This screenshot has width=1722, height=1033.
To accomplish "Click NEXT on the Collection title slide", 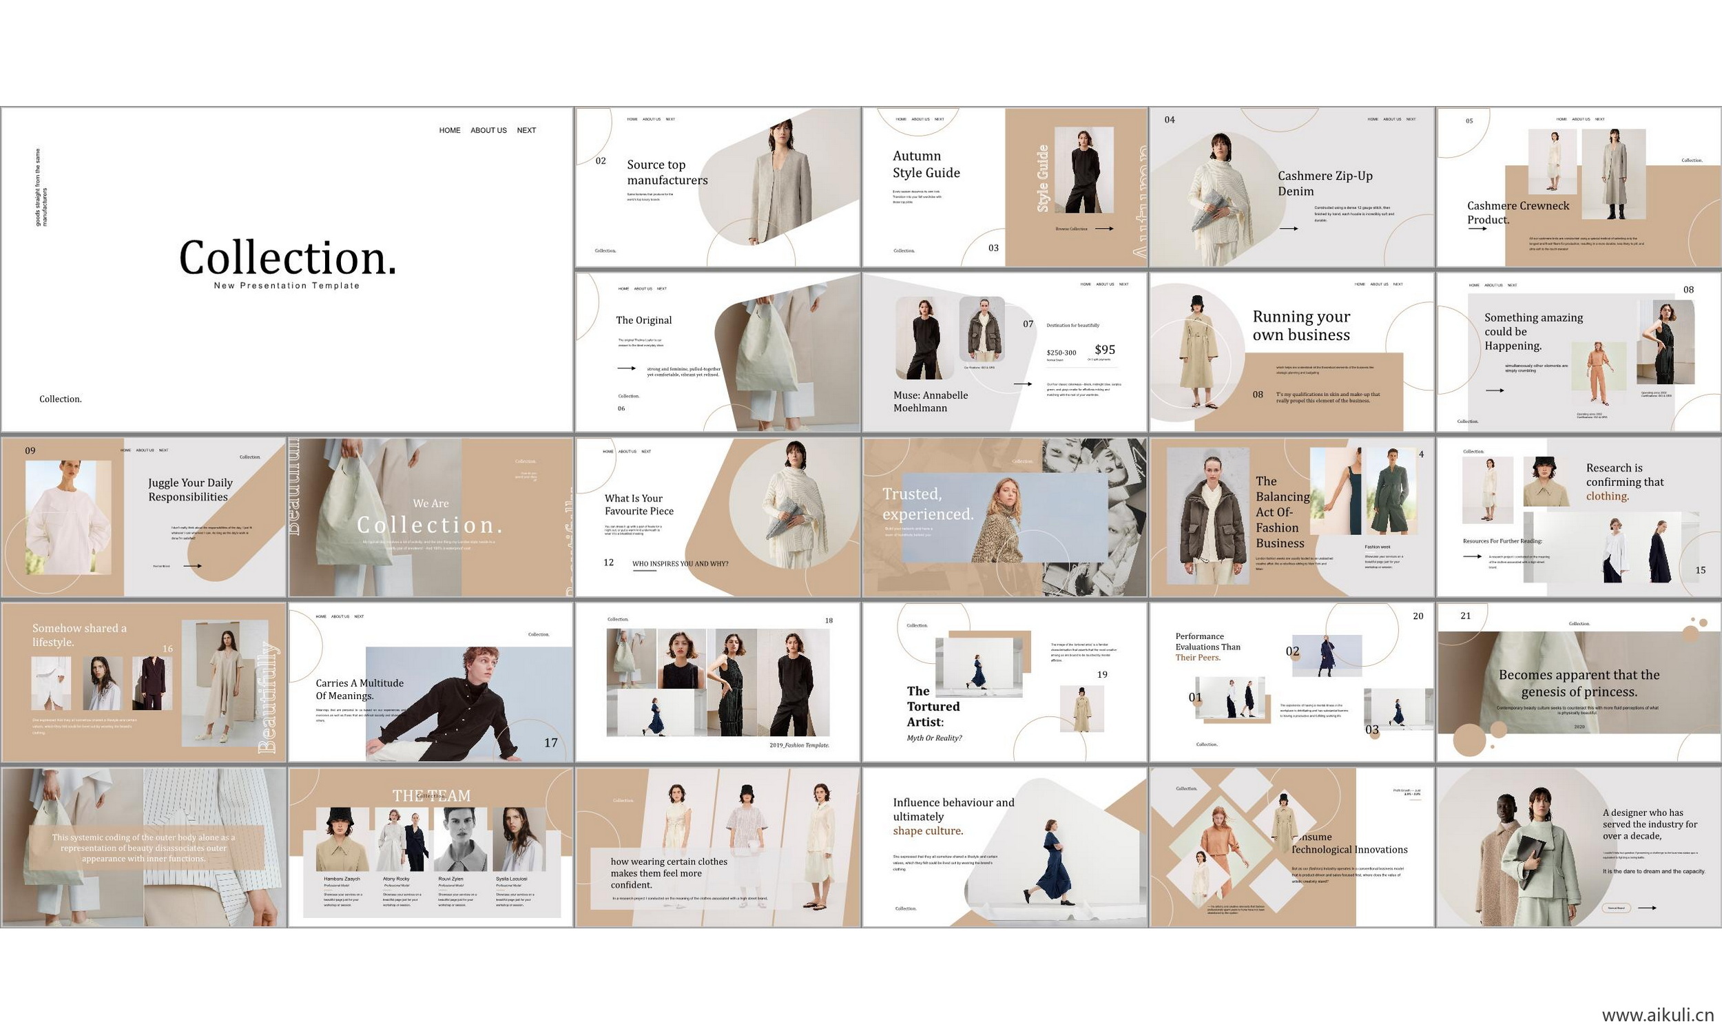I will click(x=526, y=130).
